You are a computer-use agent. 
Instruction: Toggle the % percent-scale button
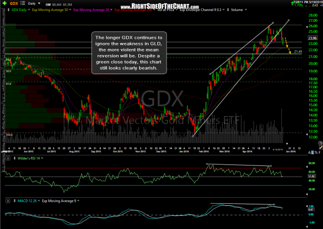point(316,153)
